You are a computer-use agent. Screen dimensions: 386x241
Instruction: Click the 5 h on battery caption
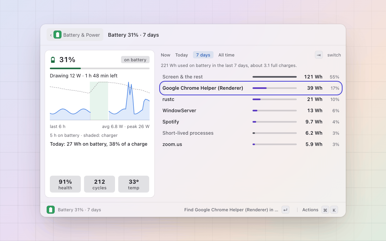(84, 135)
